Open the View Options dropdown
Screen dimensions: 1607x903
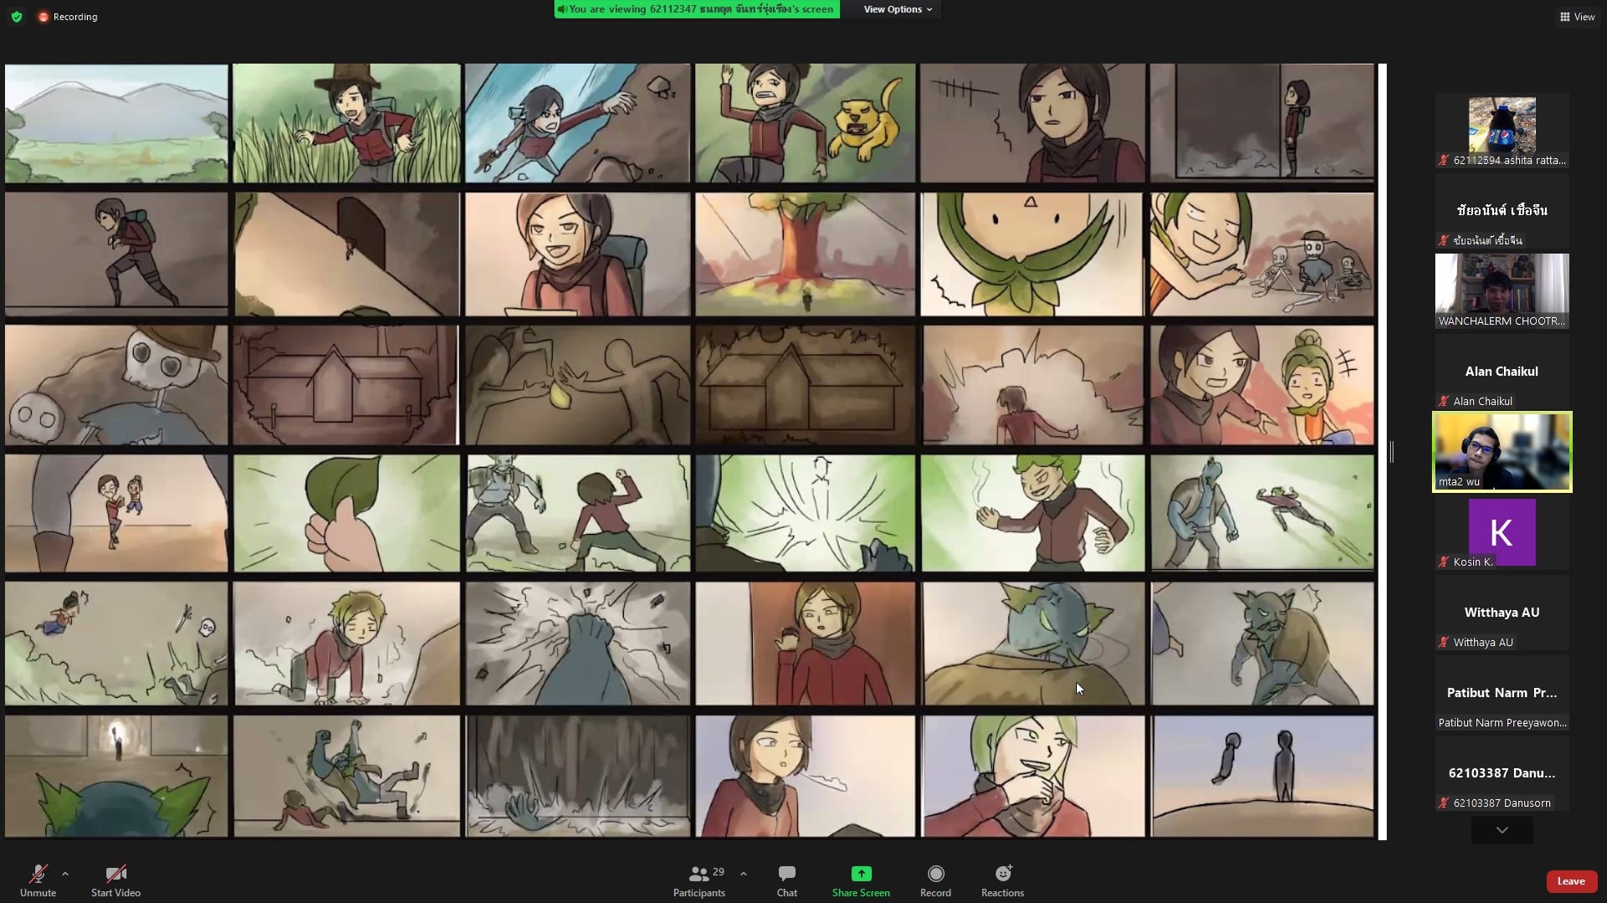tap(897, 9)
